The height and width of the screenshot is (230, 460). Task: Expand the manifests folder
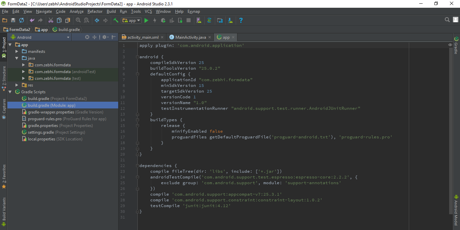tap(16, 51)
